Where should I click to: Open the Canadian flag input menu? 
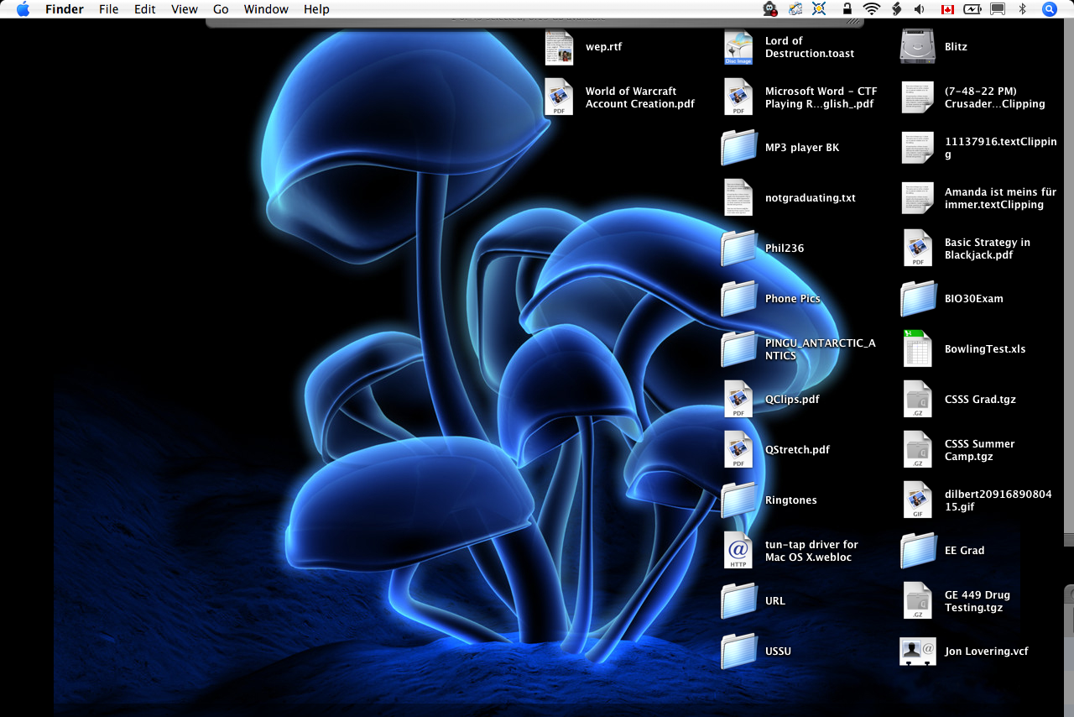947,9
